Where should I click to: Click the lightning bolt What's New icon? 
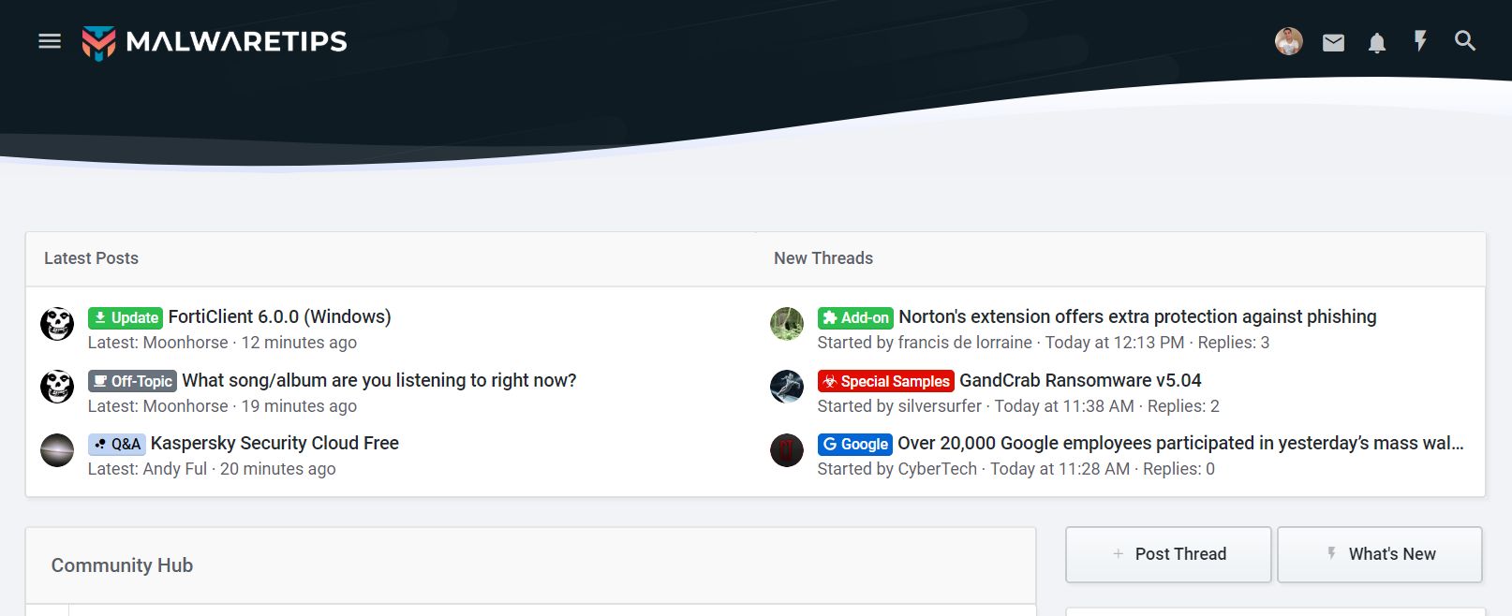pyautogui.click(x=1421, y=41)
